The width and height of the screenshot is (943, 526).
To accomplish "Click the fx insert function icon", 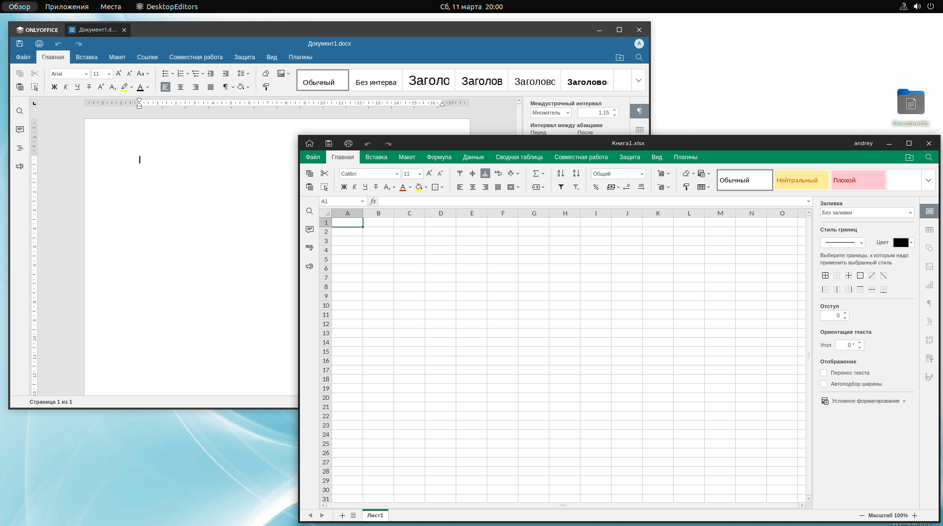I will click(373, 201).
